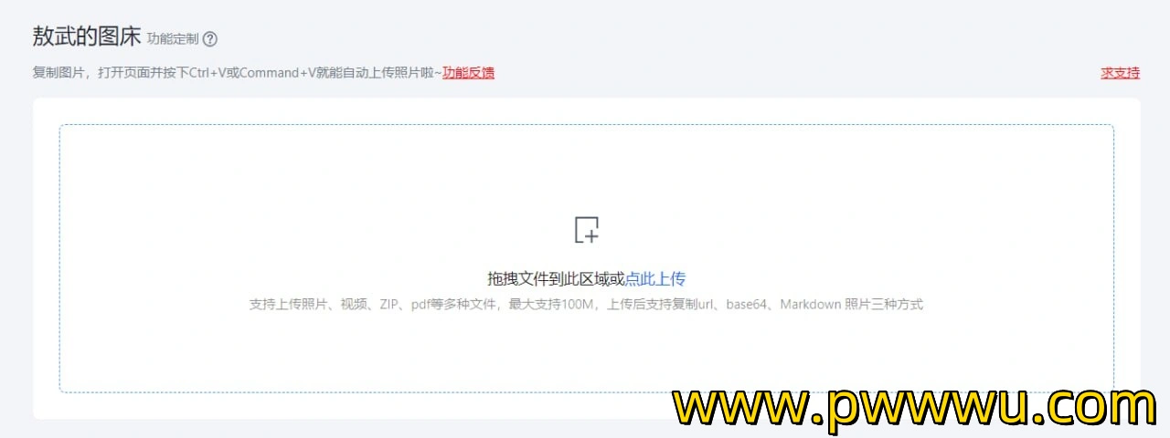The width and height of the screenshot is (1170, 438).
Task: Open the 功能定制 link
Action: point(172,39)
